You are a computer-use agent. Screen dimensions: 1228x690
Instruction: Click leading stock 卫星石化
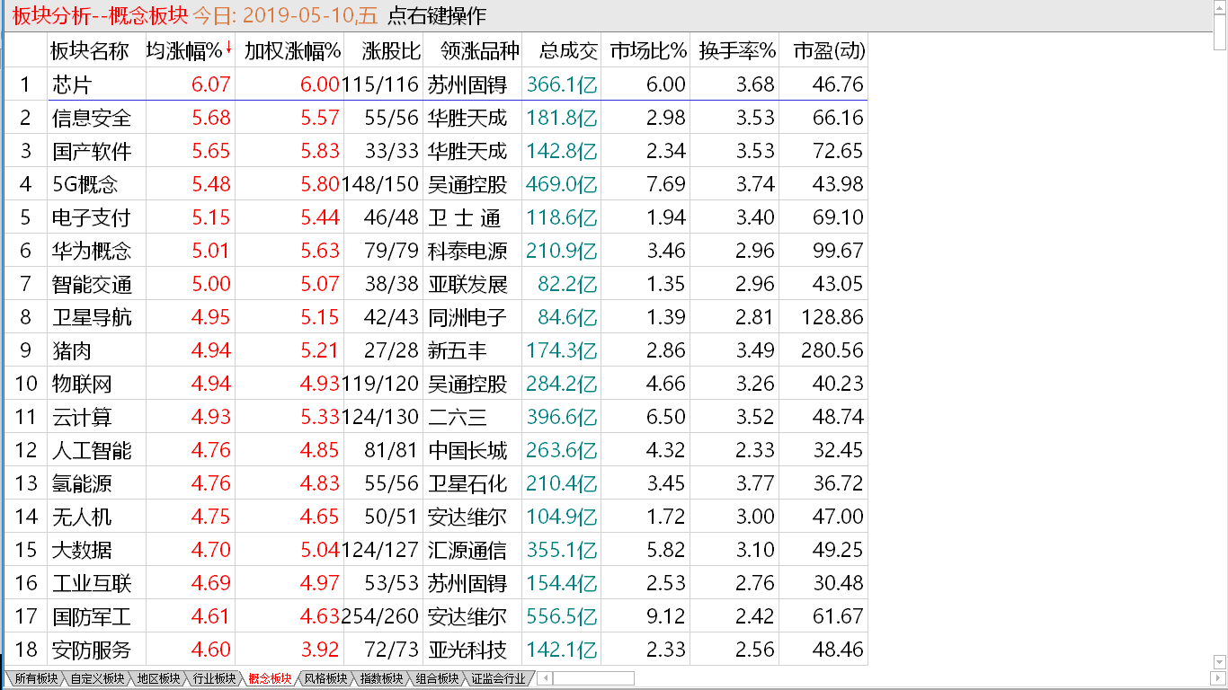467,483
